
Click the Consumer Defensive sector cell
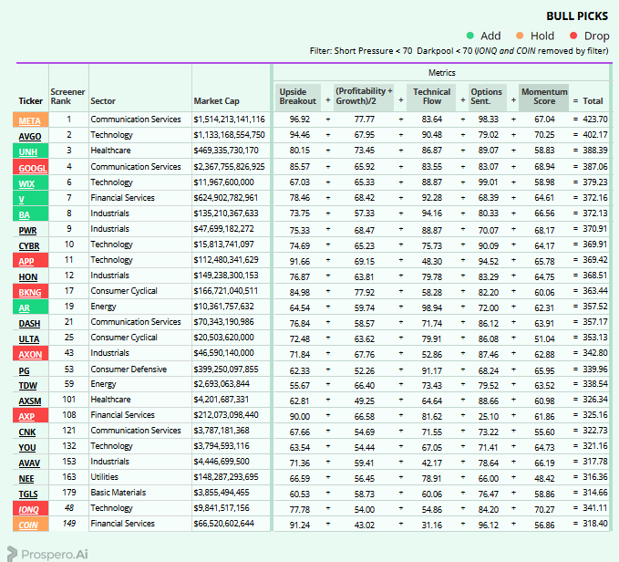[x=129, y=369]
